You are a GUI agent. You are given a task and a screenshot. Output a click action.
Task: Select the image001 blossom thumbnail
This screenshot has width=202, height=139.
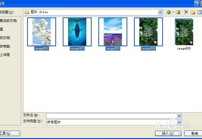[42, 32]
